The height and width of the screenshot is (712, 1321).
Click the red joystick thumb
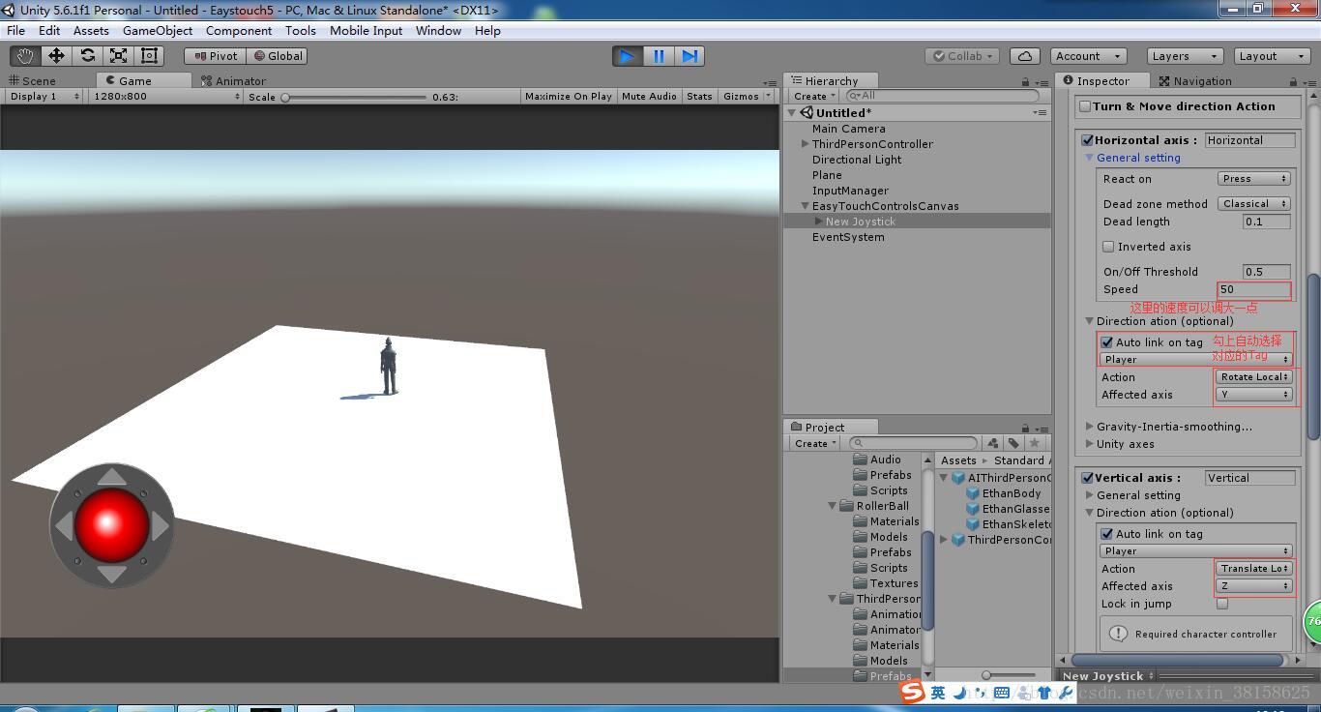pos(111,524)
